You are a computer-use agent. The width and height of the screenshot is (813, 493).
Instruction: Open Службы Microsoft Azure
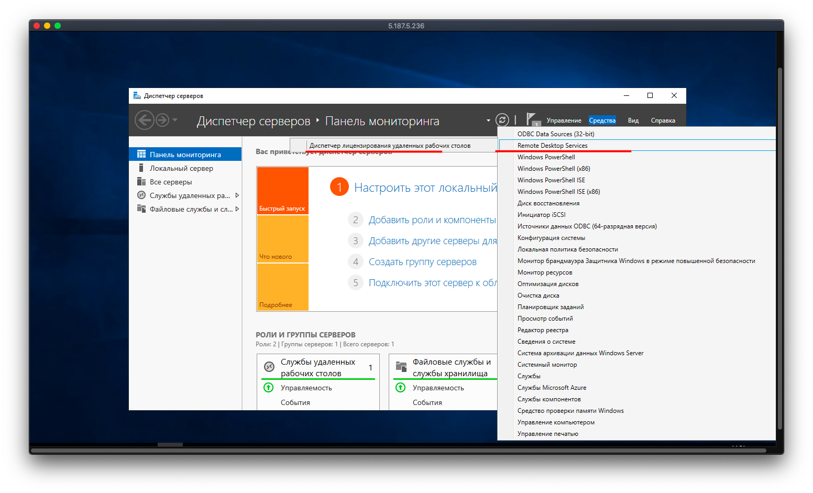click(x=637, y=387)
